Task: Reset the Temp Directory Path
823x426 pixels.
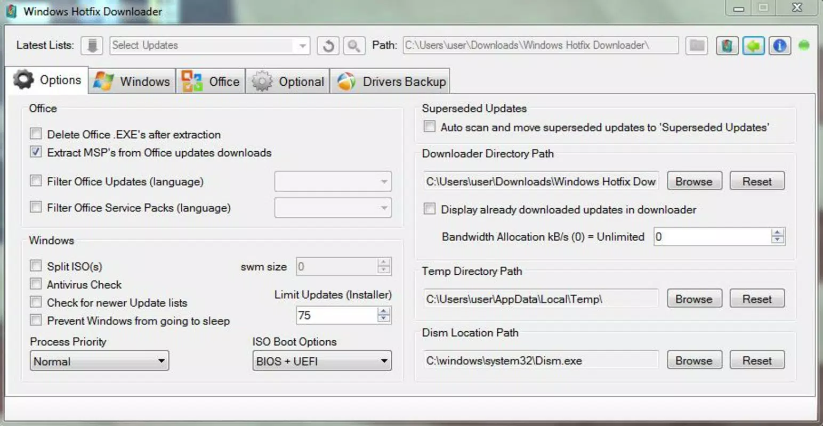Action: point(757,299)
